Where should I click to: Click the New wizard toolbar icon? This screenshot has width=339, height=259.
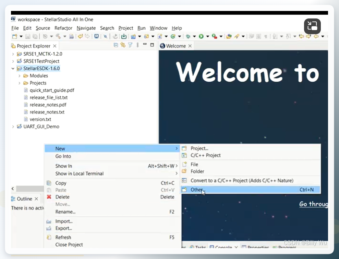coord(14,37)
